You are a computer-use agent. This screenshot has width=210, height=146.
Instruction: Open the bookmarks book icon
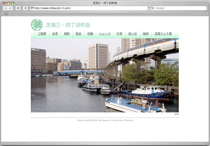coord(6,14)
